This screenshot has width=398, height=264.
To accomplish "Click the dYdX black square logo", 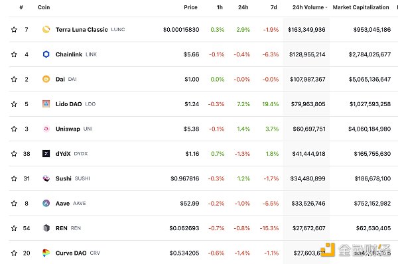I will point(46,154).
